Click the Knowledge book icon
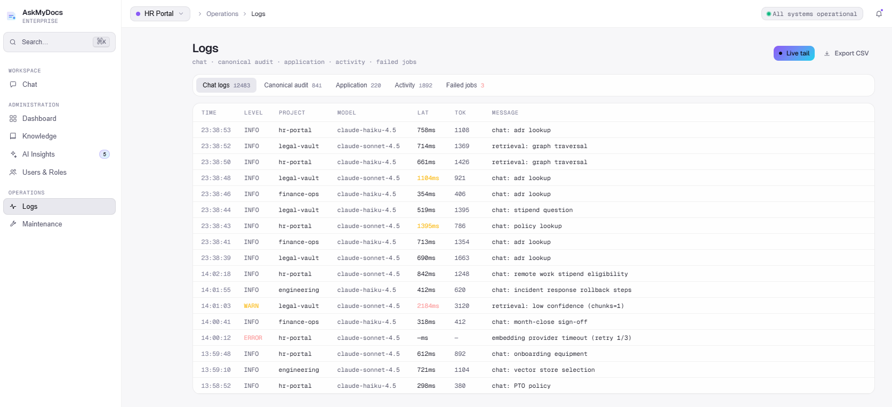 13,136
